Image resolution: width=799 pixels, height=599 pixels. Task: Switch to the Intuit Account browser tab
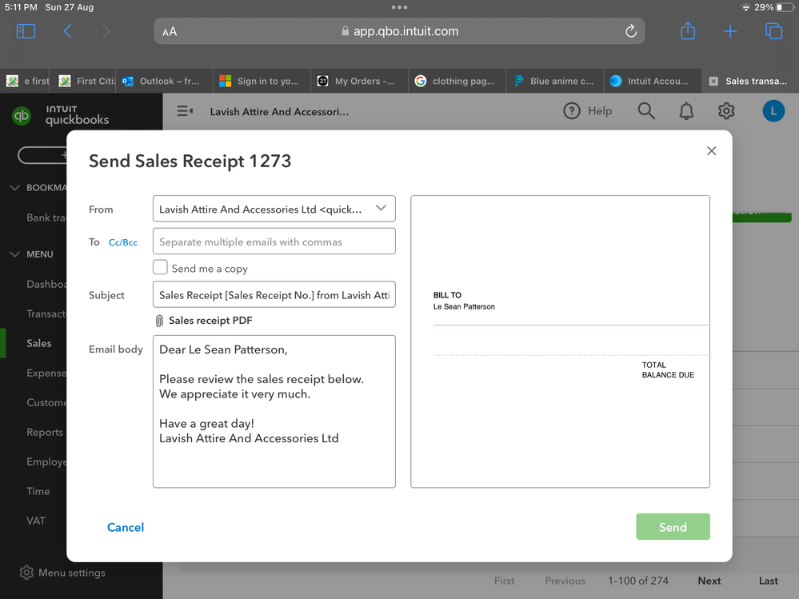[x=649, y=81]
